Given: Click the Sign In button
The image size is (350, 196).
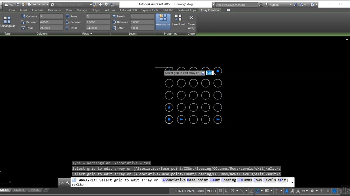Looking at the screenshot, I should point(274,5).
